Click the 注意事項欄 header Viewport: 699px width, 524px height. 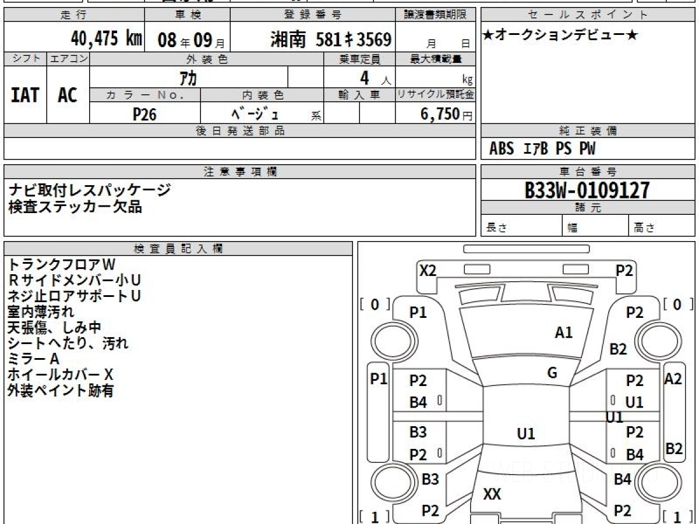[x=240, y=172]
